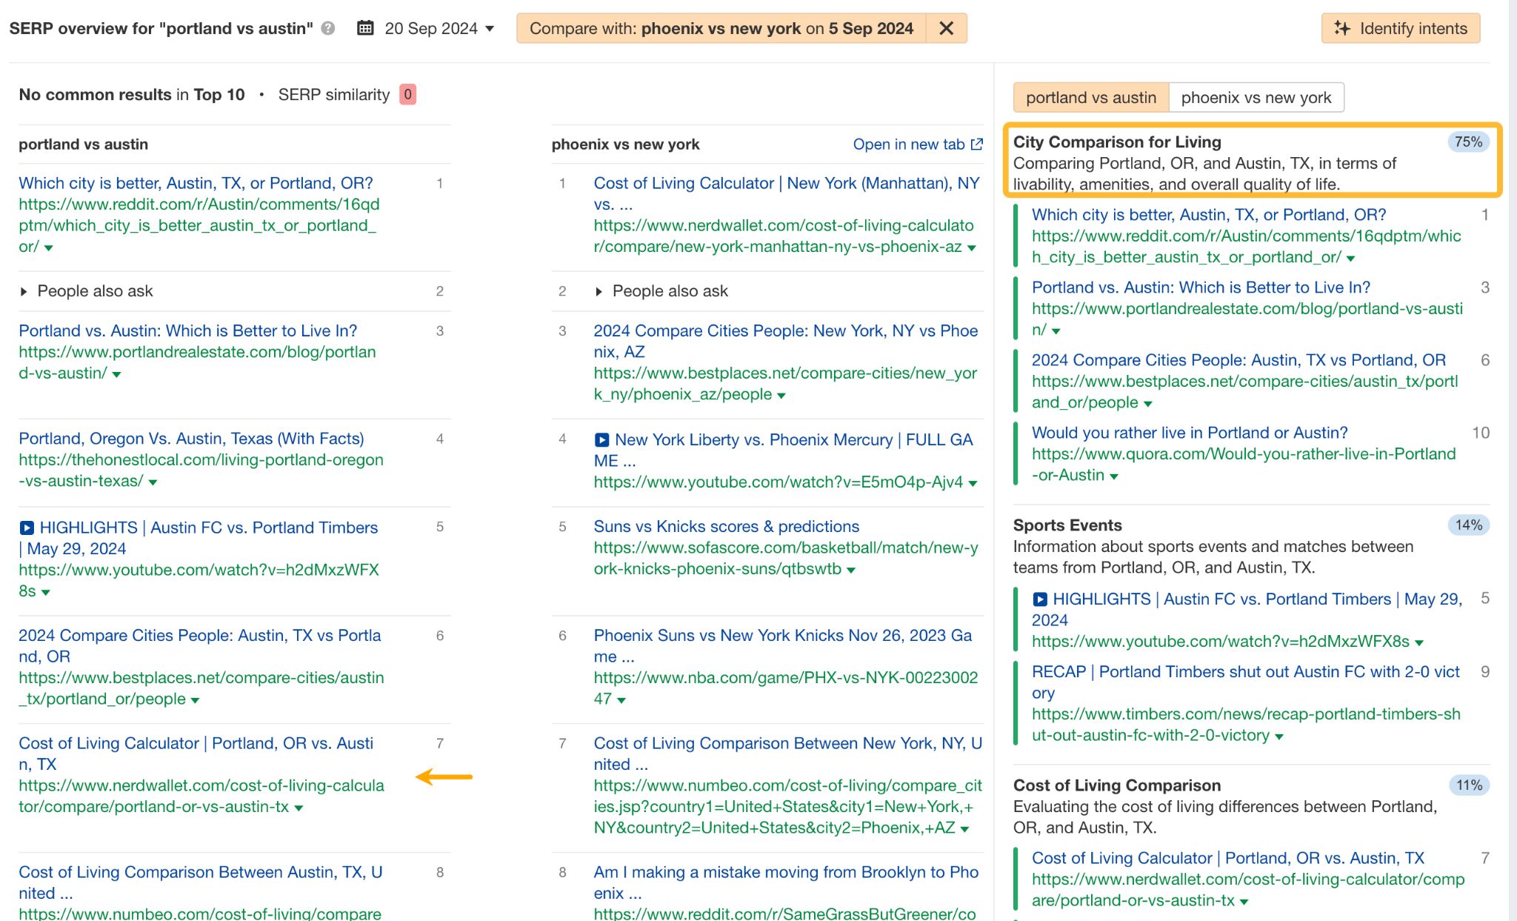Open the RECAP Portland Timbers shut out Austin FC link

(x=1245, y=671)
